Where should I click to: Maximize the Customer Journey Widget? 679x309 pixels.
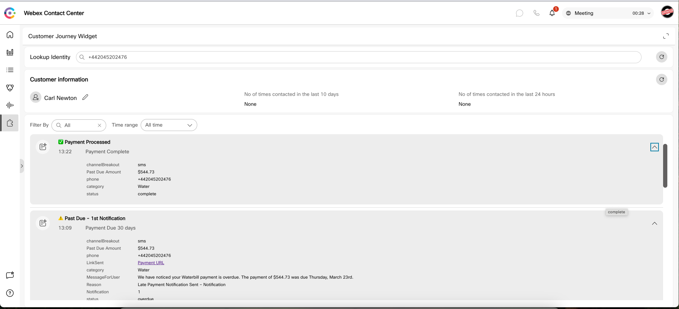[x=666, y=36]
